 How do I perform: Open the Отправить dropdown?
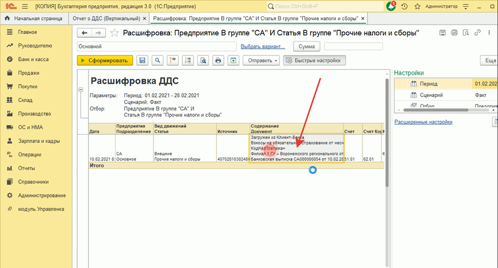(261, 60)
